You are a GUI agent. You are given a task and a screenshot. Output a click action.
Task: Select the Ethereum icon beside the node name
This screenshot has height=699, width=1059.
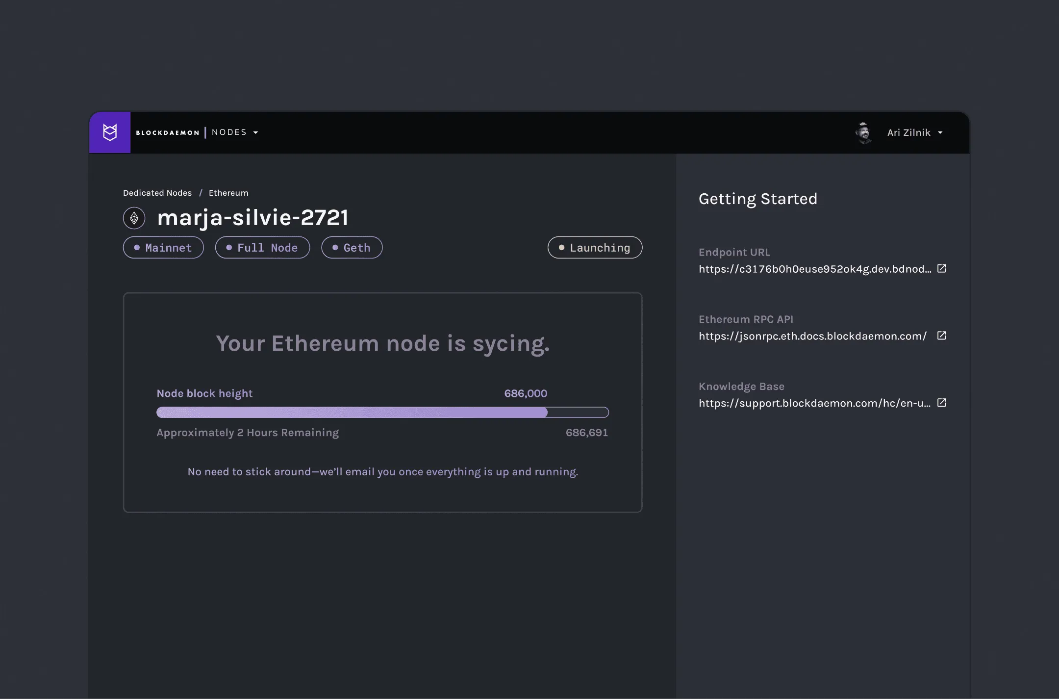tap(134, 217)
